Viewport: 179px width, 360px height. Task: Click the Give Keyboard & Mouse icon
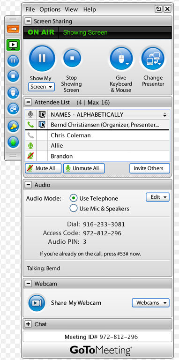click(121, 58)
